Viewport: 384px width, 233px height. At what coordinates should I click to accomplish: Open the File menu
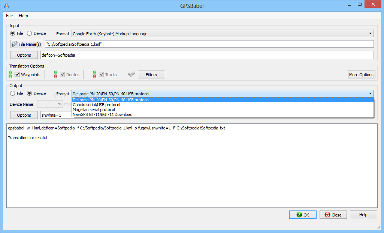click(x=9, y=16)
